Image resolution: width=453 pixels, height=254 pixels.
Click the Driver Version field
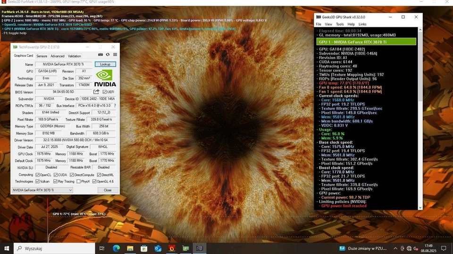75,140
